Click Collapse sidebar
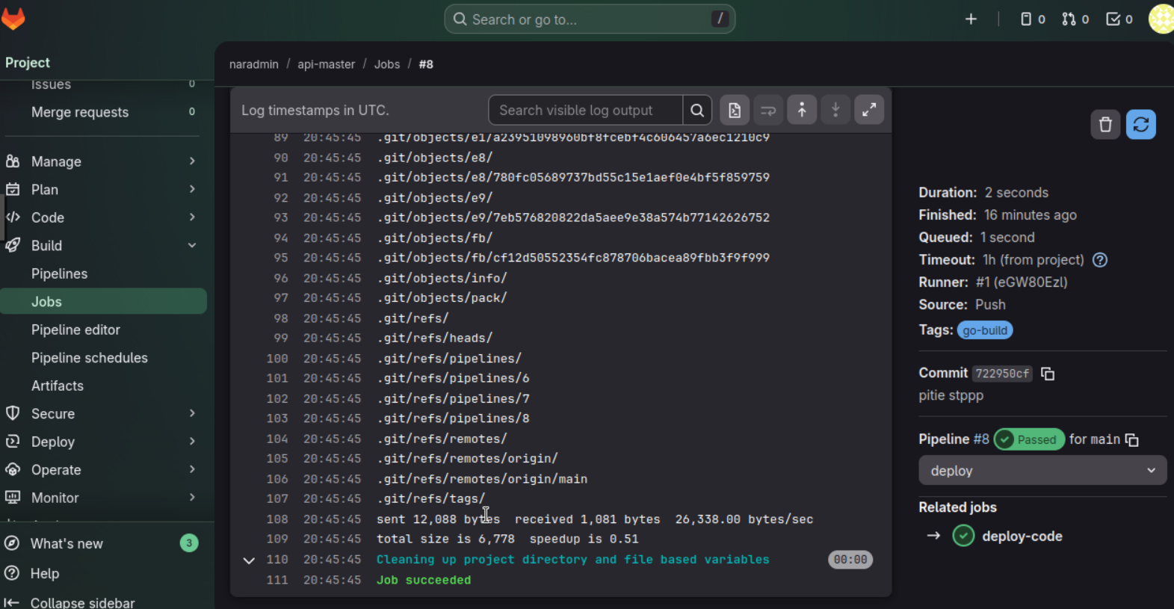Image resolution: width=1174 pixels, height=609 pixels. [82, 602]
